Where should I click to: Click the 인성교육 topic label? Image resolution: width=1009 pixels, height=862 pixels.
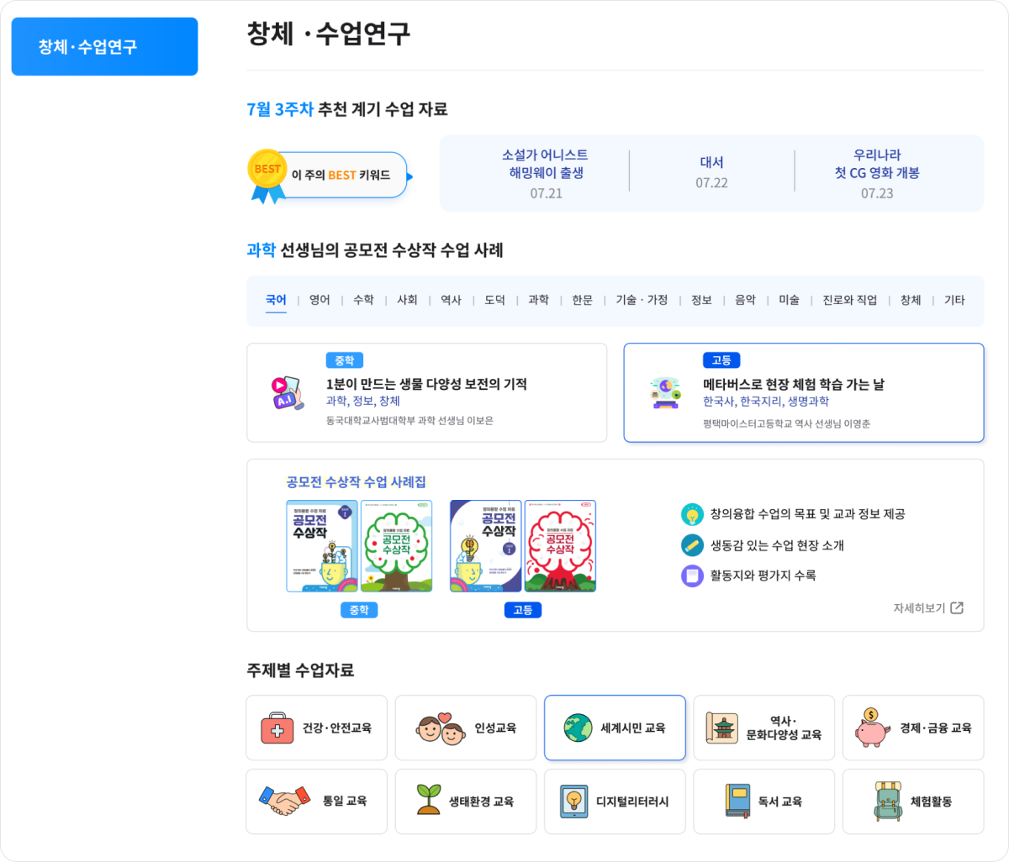[x=495, y=728]
